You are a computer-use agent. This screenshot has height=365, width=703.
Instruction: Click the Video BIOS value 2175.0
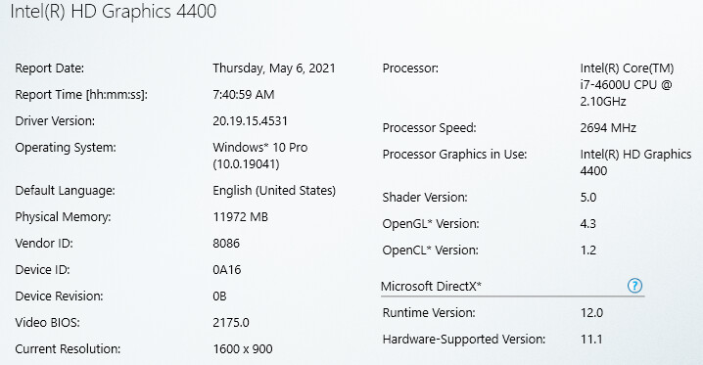[231, 323]
